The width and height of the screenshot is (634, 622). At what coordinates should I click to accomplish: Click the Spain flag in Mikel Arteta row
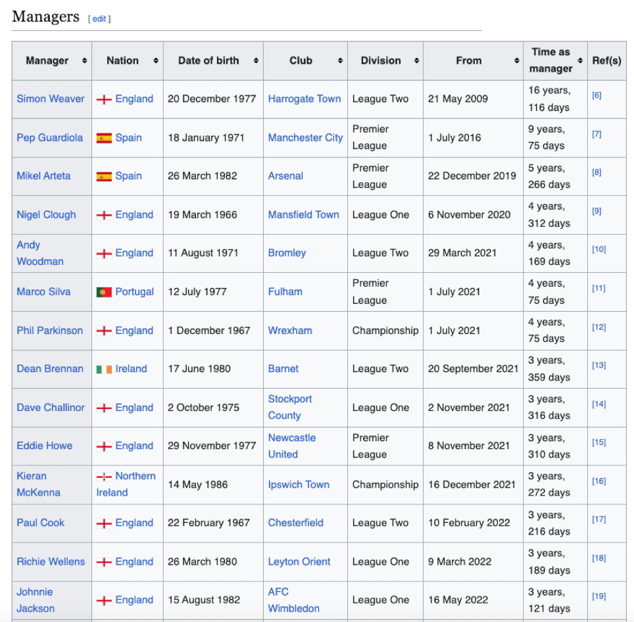[x=104, y=177]
